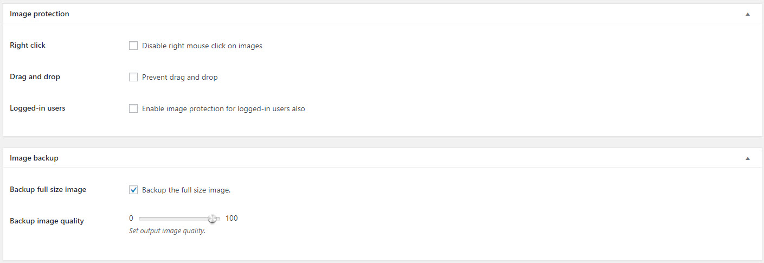
Task: Select the 'Logged-in users' setting heading
Action: tap(37, 108)
